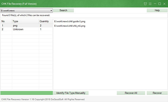Close the CHK File Recovery window

tap(164, 4)
